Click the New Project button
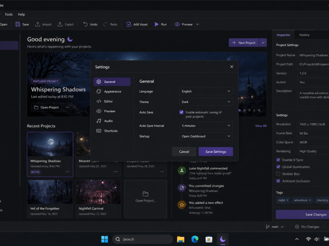Image resolution: width=329 pixels, height=246 pixels. [244, 43]
